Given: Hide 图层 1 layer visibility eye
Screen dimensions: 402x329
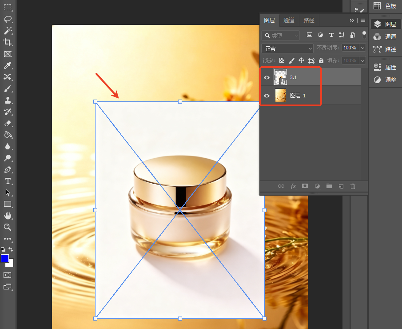Looking at the screenshot, I should tap(267, 96).
